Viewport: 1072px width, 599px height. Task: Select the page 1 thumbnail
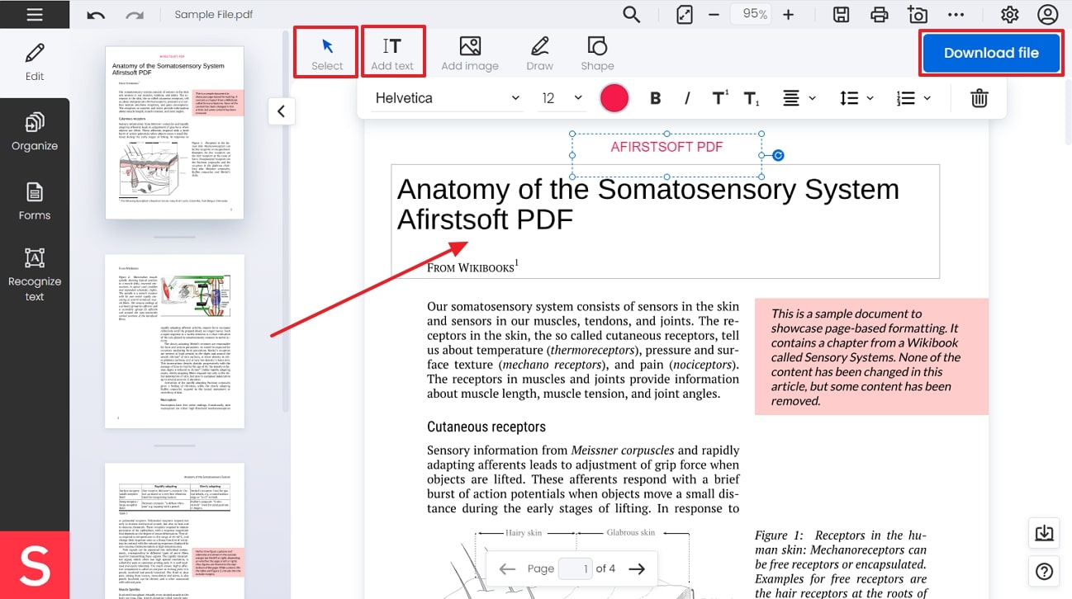175,133
